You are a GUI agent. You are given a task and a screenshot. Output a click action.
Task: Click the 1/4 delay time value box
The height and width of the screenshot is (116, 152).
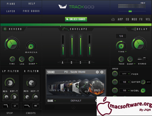tap(121, 36)
